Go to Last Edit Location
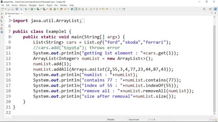Screen dimensions: 218x122 point(103,9)
